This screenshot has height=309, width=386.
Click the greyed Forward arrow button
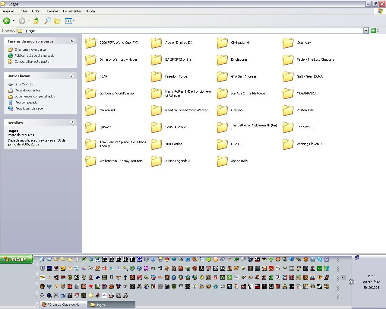(x=22, y=21)
